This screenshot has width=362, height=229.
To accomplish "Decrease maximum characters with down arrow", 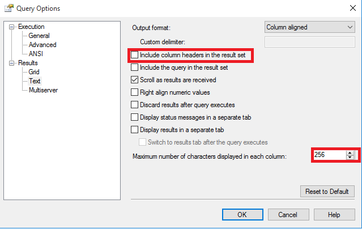I will click(x=350, y=158).
